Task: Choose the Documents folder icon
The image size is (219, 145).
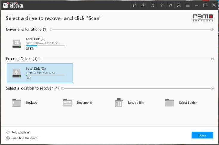Action: pos(68,103)
